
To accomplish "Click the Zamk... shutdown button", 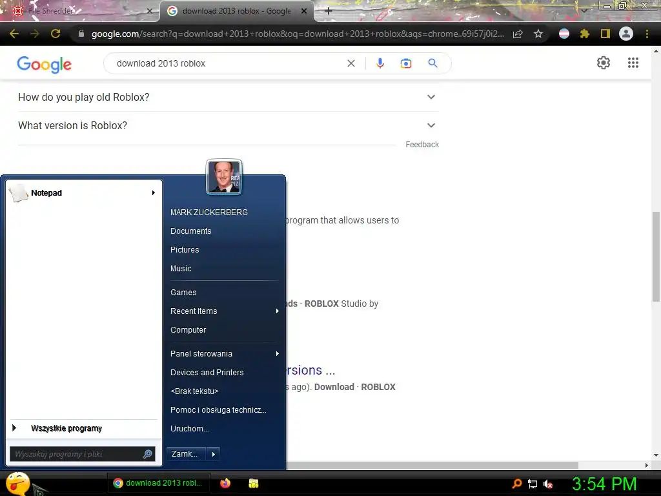I will tap(185, 454).
